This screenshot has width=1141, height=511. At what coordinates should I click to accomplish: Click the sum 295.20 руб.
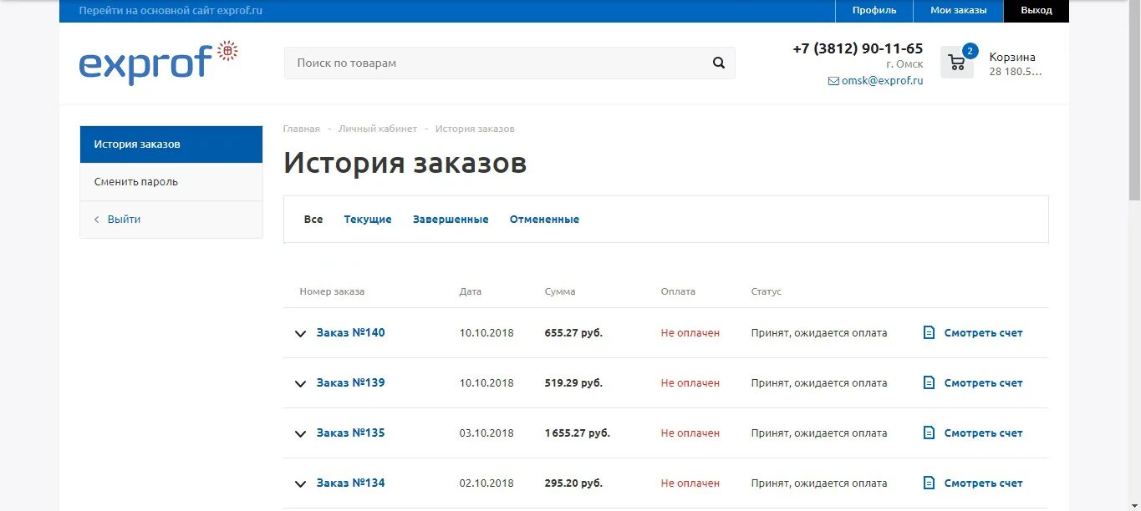(x=573, y=483)
